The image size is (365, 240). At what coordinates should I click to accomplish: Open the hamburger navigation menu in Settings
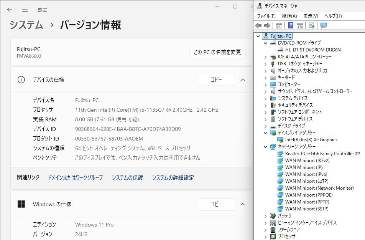tap(25, 10)
